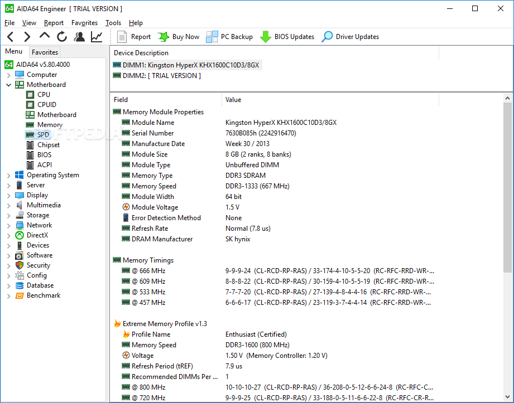Open the graph chart toolbar icon
This screenshot has height=403, width=514.
click(x=97, y=37)
